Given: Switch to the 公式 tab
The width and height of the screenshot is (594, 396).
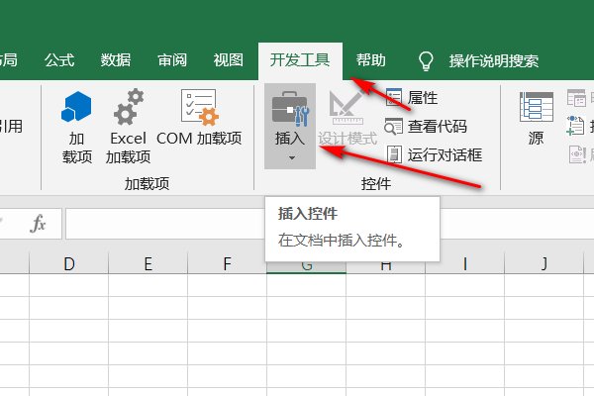Looking at the screenshot, I should (59, 60).
